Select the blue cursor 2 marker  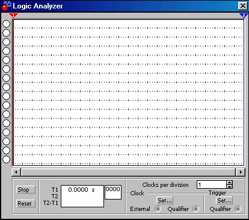tap(244, 15)
